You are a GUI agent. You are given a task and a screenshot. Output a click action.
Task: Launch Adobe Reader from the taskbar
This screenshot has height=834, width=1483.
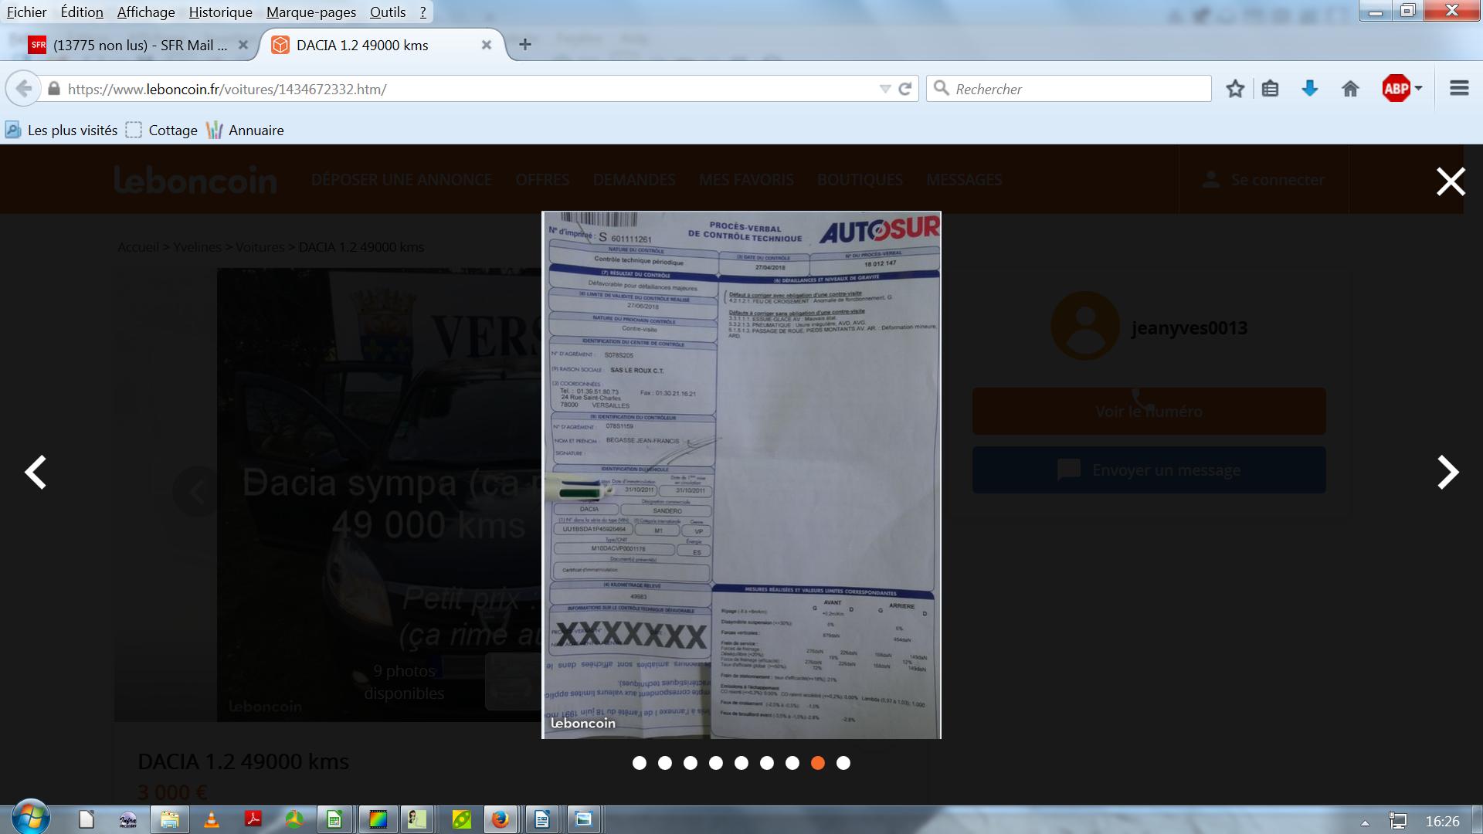coord(253,819)
